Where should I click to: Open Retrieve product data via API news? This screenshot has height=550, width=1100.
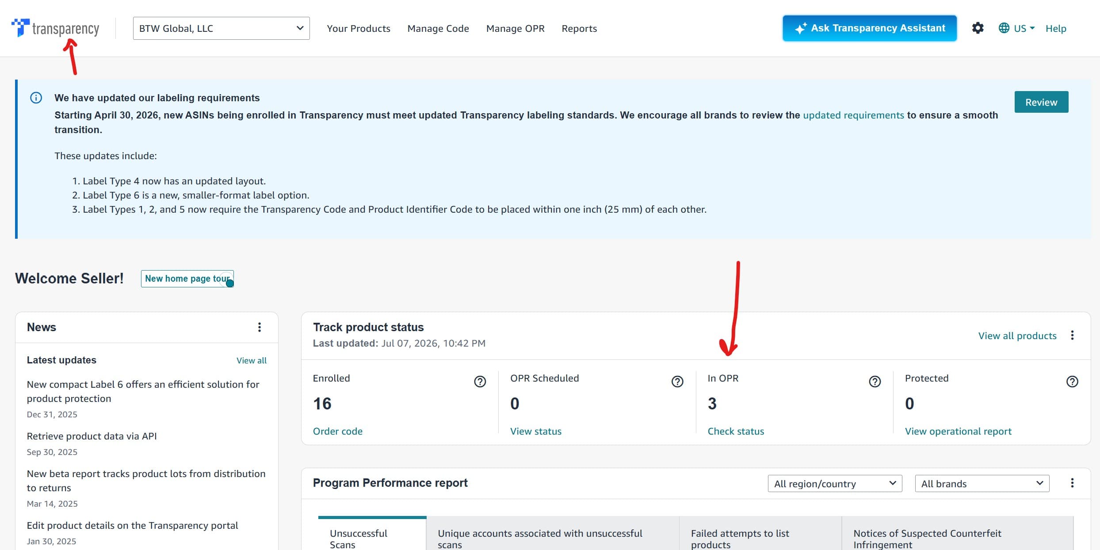tap(92, 436)
